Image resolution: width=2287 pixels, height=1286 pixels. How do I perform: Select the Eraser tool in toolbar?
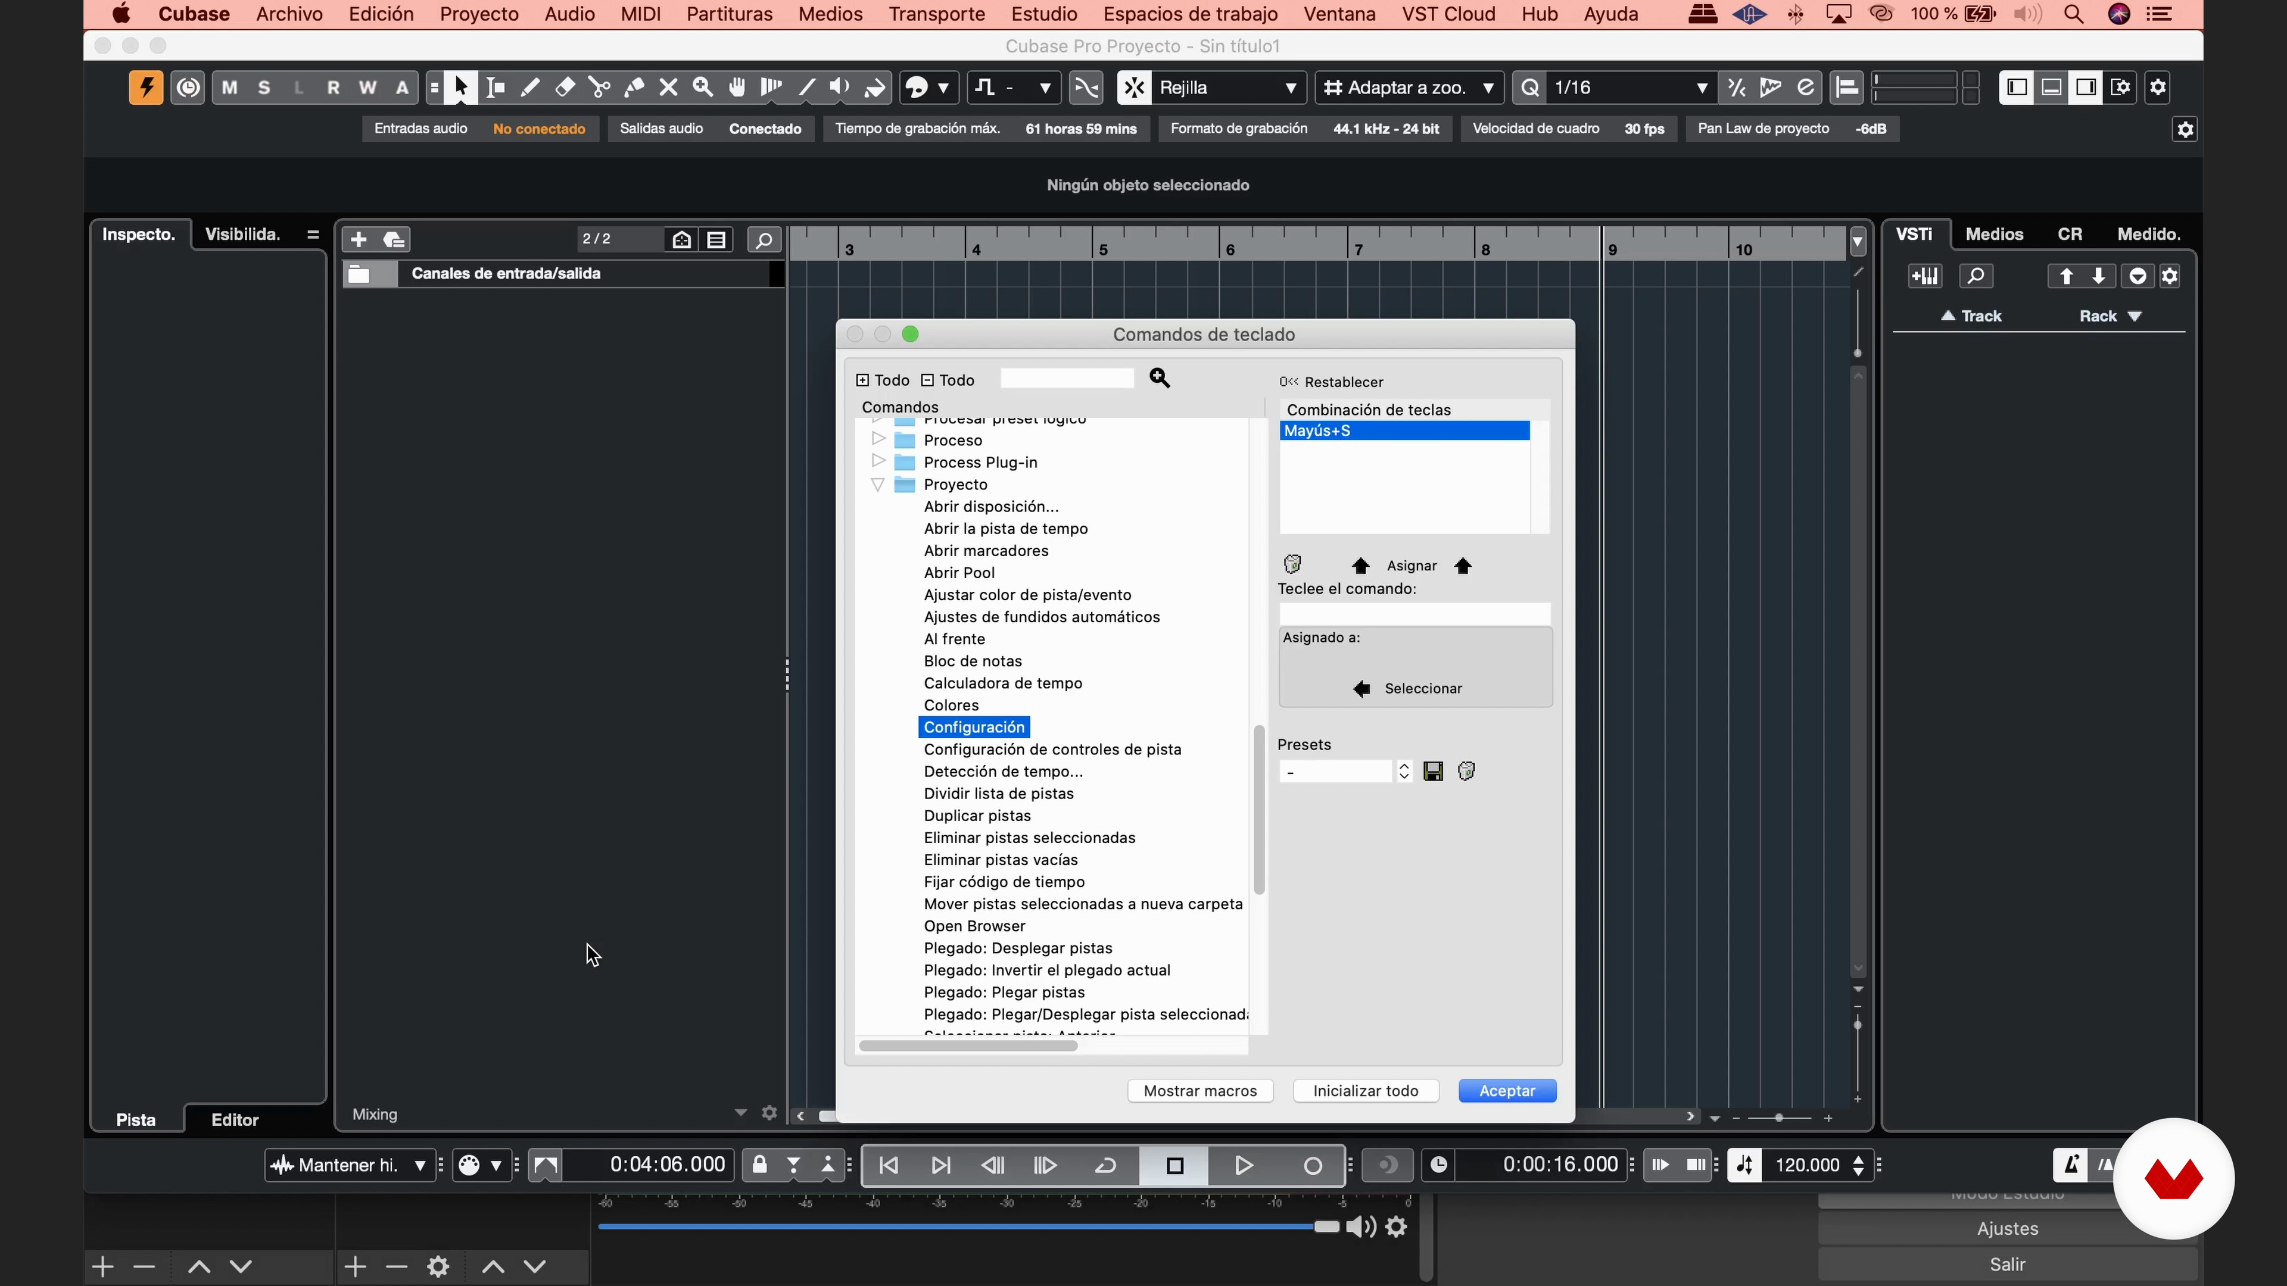(565, 87)
